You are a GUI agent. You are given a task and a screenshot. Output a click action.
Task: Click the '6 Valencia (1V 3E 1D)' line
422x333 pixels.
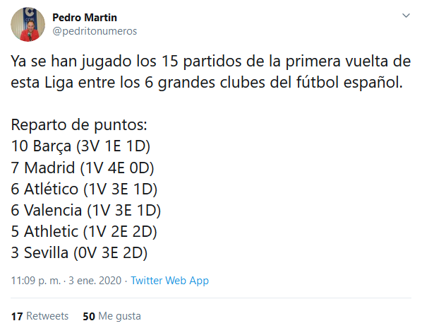click(86, 210)
